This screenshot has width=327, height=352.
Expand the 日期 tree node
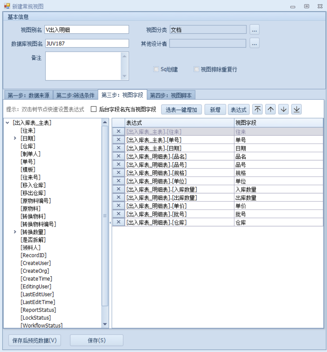[x=15, y=138]
